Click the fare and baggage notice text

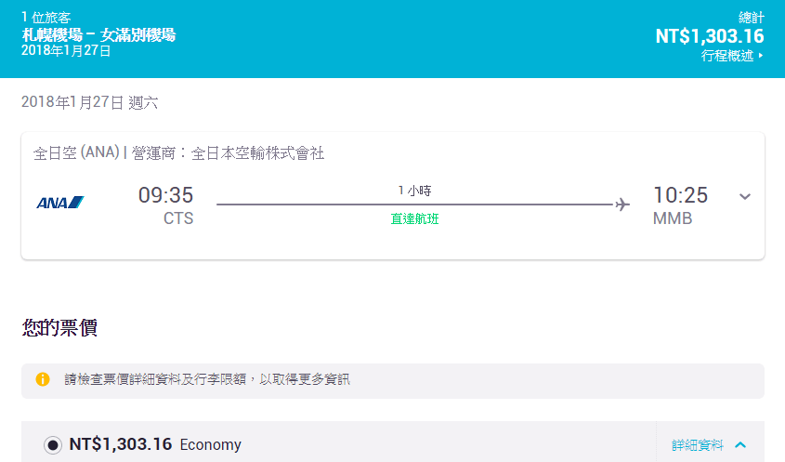(x=207, y=379)
